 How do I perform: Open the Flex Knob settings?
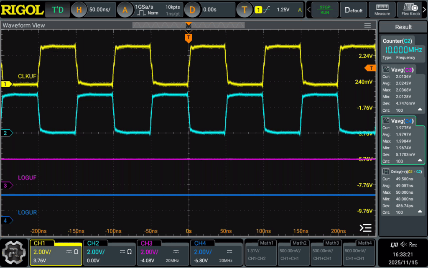[x=410, y=10]
